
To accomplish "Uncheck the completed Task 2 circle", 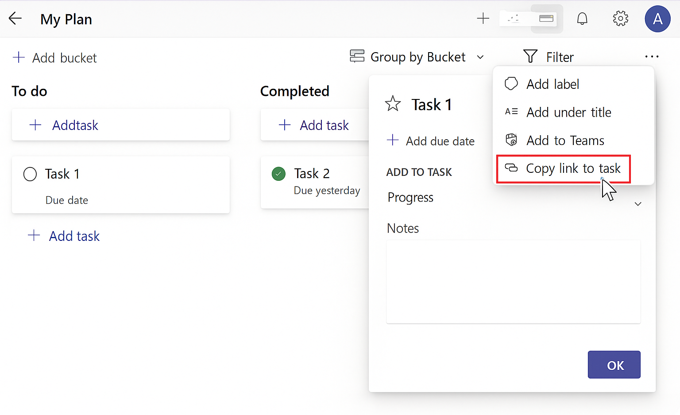I will click(278, 174).
